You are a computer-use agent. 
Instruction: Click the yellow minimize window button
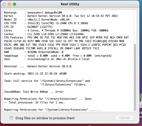coord(9,4)
